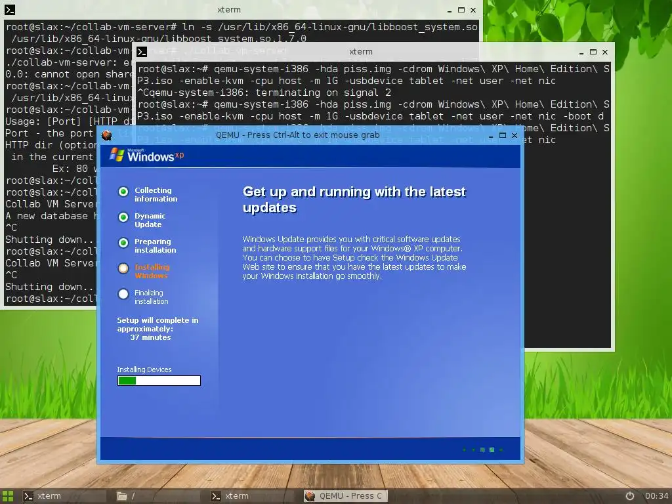The image size is (672, 504).
Task: Click the 'Installing Devices' status label
Action: click(144, 369)
